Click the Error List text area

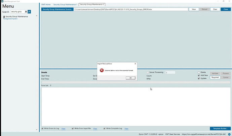point(136,107)
